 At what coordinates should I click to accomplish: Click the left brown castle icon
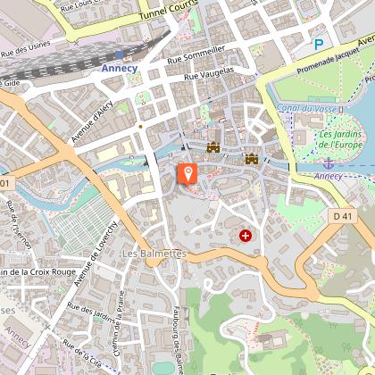213,147
